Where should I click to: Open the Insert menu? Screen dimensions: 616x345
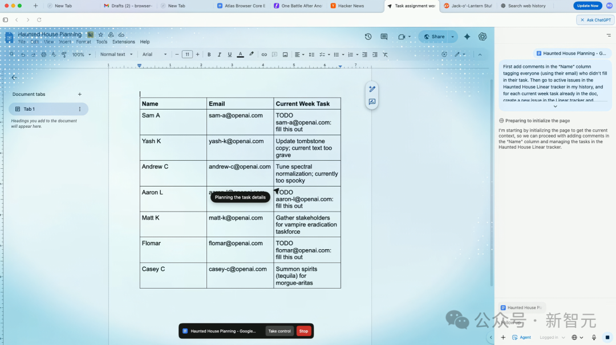click(x=65, y=42)
